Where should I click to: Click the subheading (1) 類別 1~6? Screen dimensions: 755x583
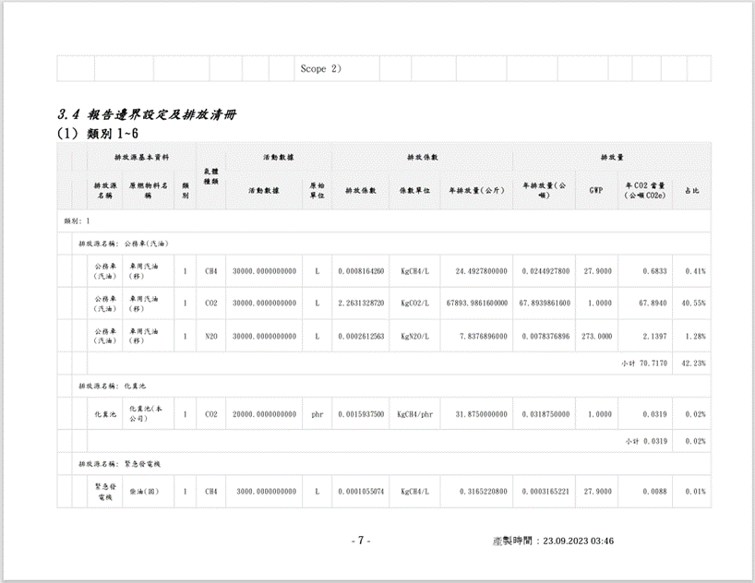point(97,134)
